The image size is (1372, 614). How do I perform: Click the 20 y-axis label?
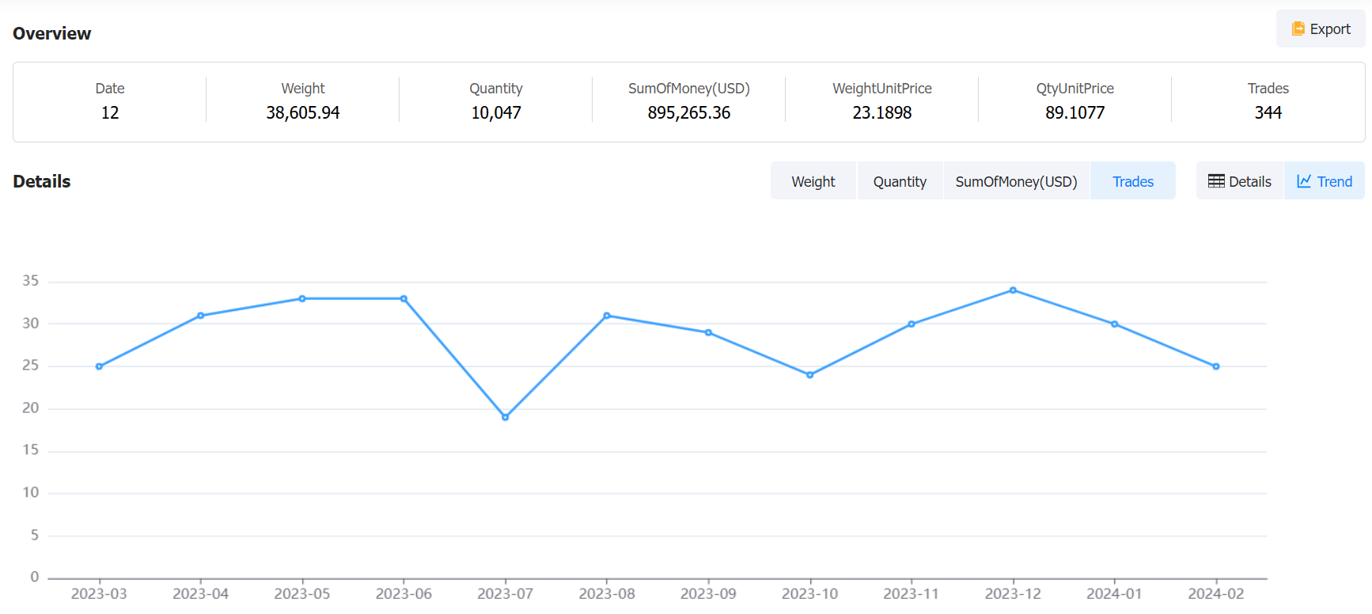click(30, 408)
